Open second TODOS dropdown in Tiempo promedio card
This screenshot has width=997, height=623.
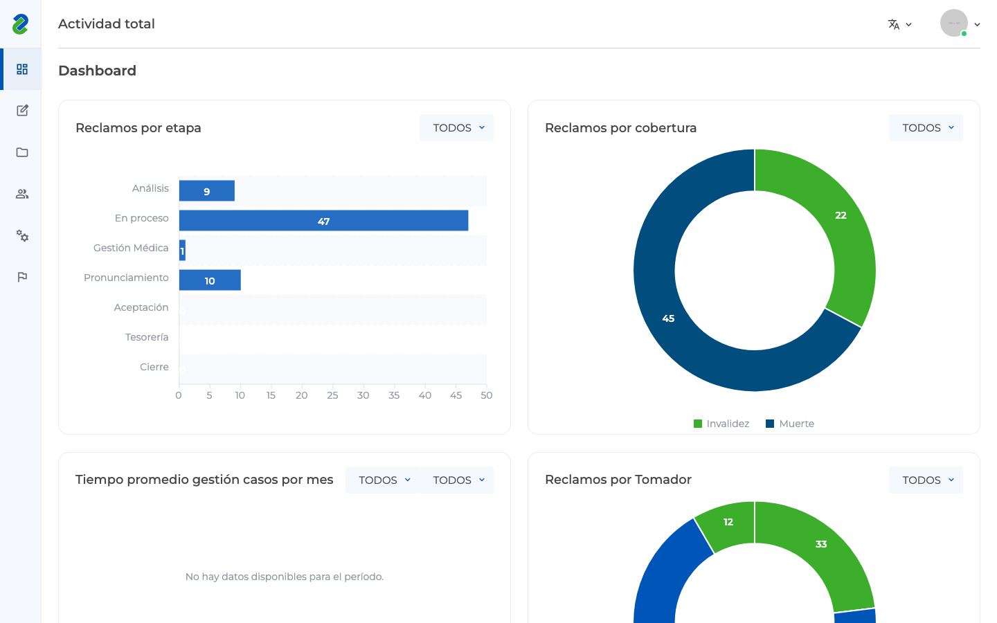(x=456, y=480)
